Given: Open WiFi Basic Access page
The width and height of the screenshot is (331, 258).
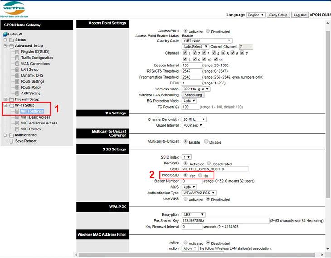Looking at the screenshot, I should [35, 117].
